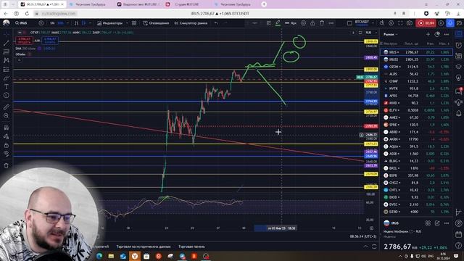Select the trend line drawing tool

[x=7, y=43]
